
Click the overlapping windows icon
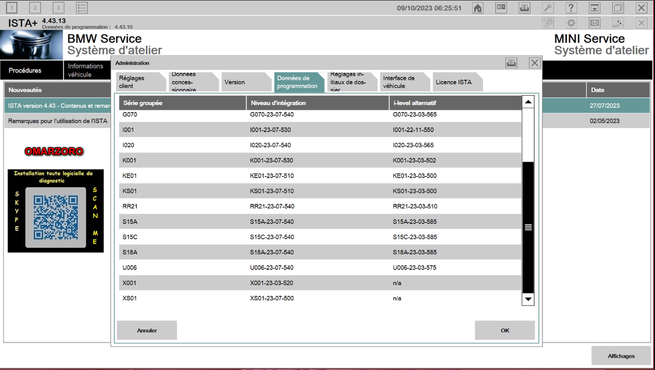pyautogui.click(x=618, y=8)
